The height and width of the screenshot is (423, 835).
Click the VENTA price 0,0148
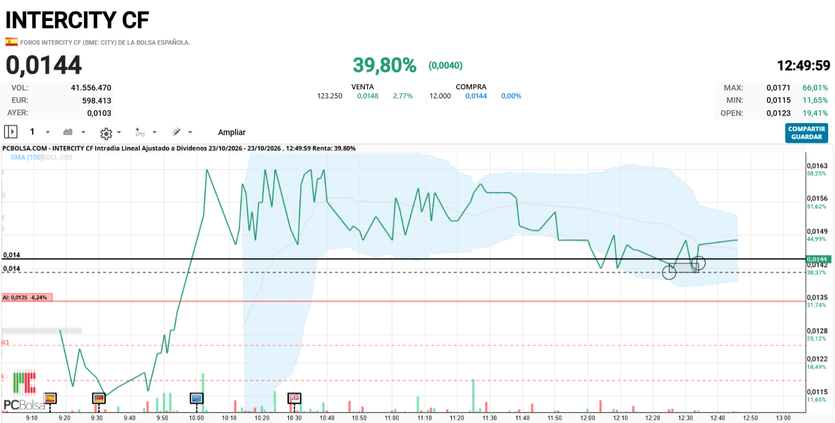[x=368, y=96]
